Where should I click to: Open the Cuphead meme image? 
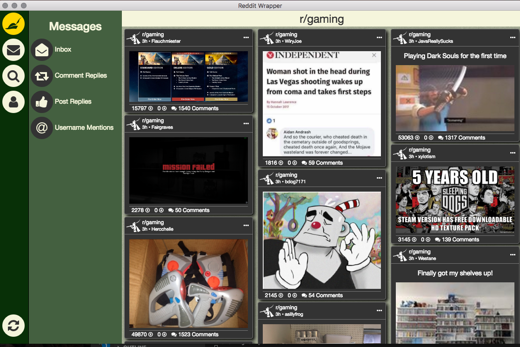pyautogui.click(x=322, y=240)
